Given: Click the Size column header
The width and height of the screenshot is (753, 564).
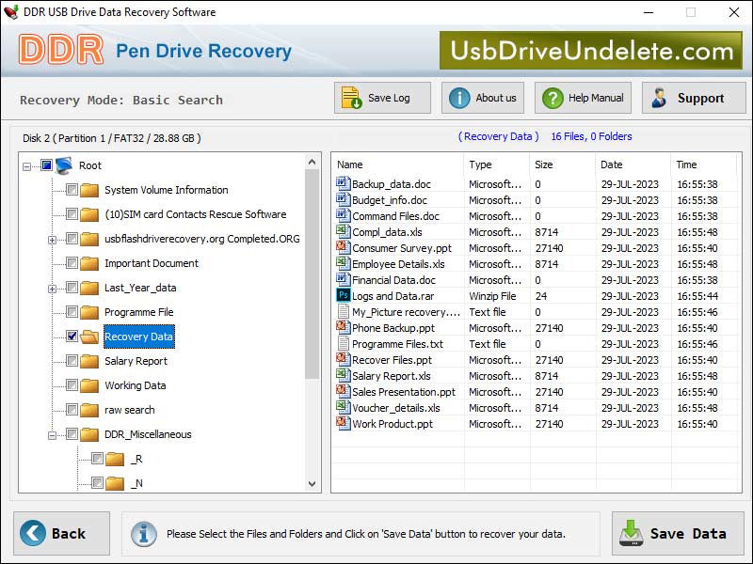Looking at the screenshot, I should (562, 164).
